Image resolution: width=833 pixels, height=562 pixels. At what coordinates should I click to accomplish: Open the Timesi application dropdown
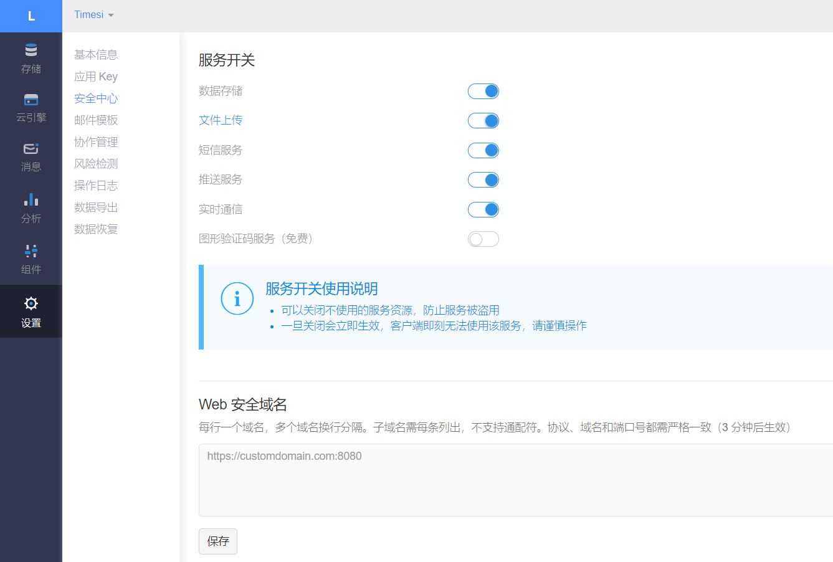(93, 15)
